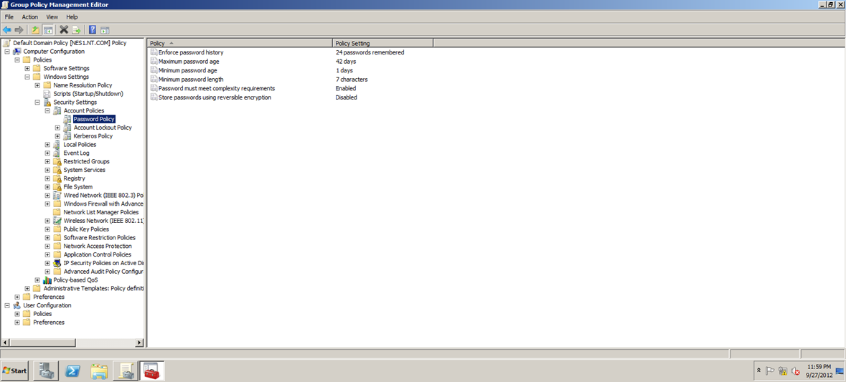Viewport: 846px width, 382px height.
Task: Click the Start button
Action: click(14, 371)
